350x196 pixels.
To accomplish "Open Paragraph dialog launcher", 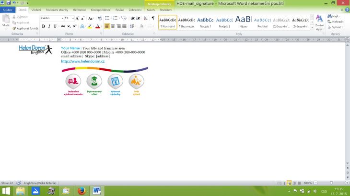I will pos(154,33).
